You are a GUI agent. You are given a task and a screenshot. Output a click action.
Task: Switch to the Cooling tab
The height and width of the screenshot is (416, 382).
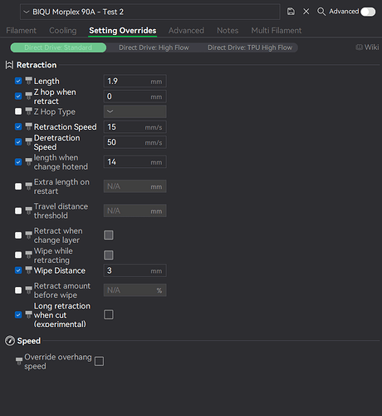[x=63, y=30]
